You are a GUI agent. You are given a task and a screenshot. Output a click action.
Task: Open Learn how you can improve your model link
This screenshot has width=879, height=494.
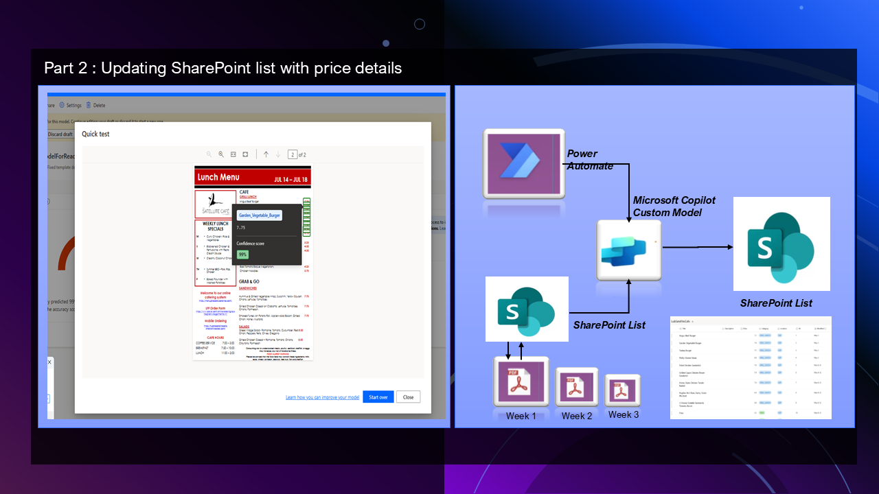click(x=322, y=397)
